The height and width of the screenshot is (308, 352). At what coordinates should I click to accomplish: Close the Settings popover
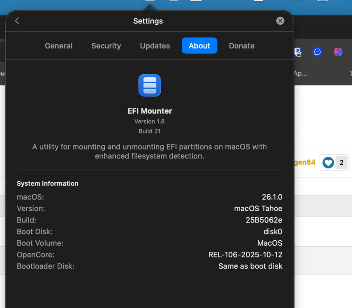[280, 21]
